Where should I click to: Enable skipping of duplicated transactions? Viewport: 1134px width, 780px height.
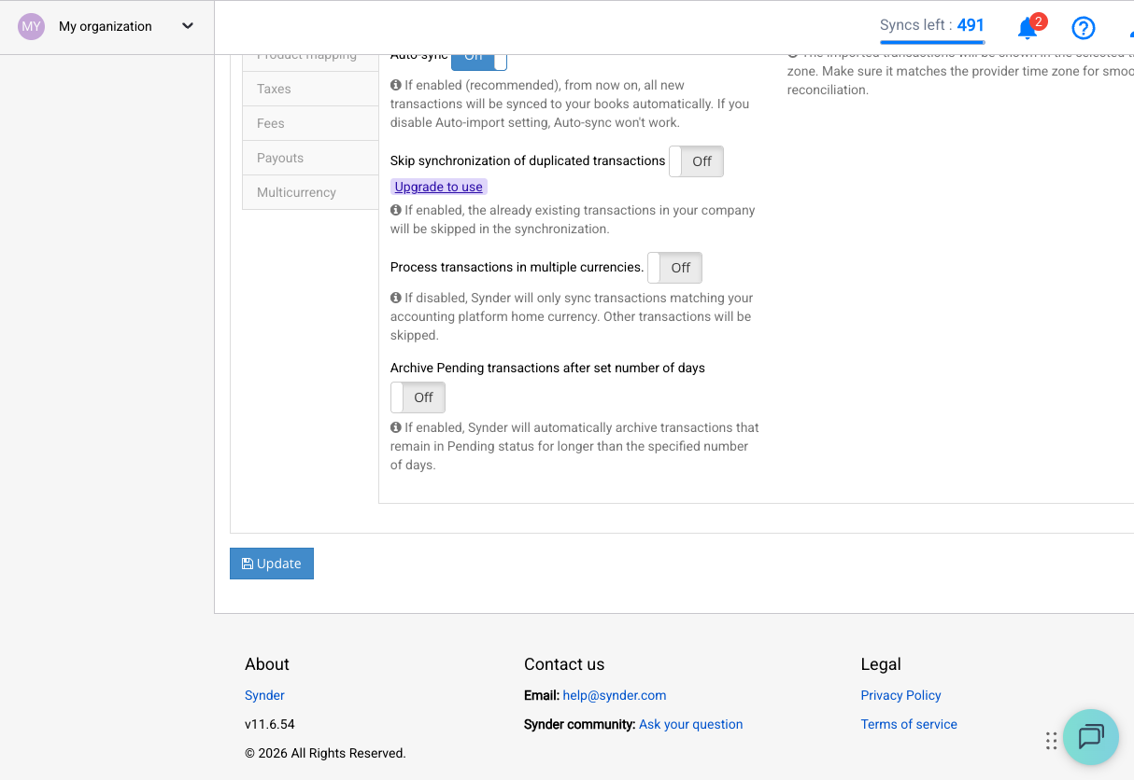[x=695, y=160]
